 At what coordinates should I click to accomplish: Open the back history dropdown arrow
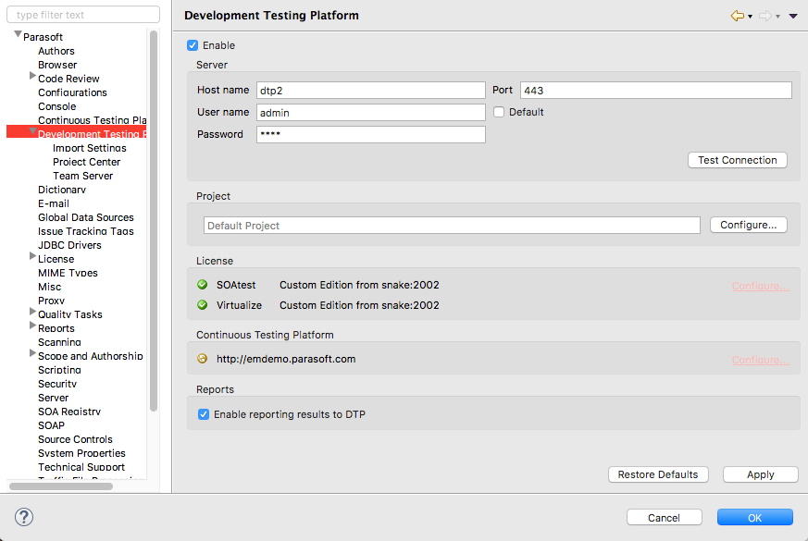751,17
